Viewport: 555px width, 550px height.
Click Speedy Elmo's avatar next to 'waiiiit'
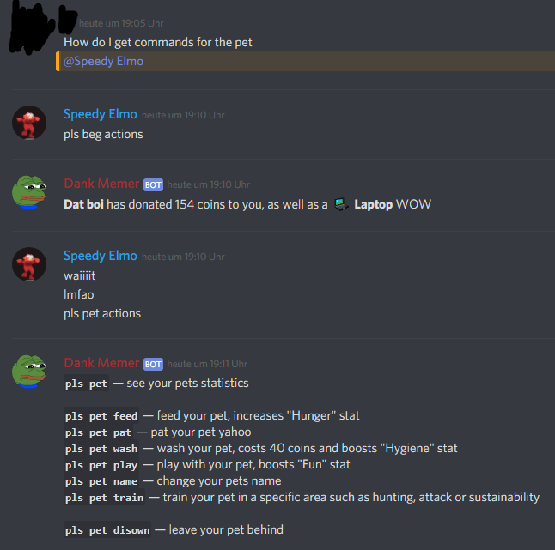pos(29,264)
